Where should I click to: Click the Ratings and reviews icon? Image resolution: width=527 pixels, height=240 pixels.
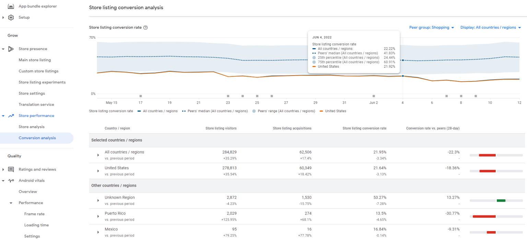point(11,169)
